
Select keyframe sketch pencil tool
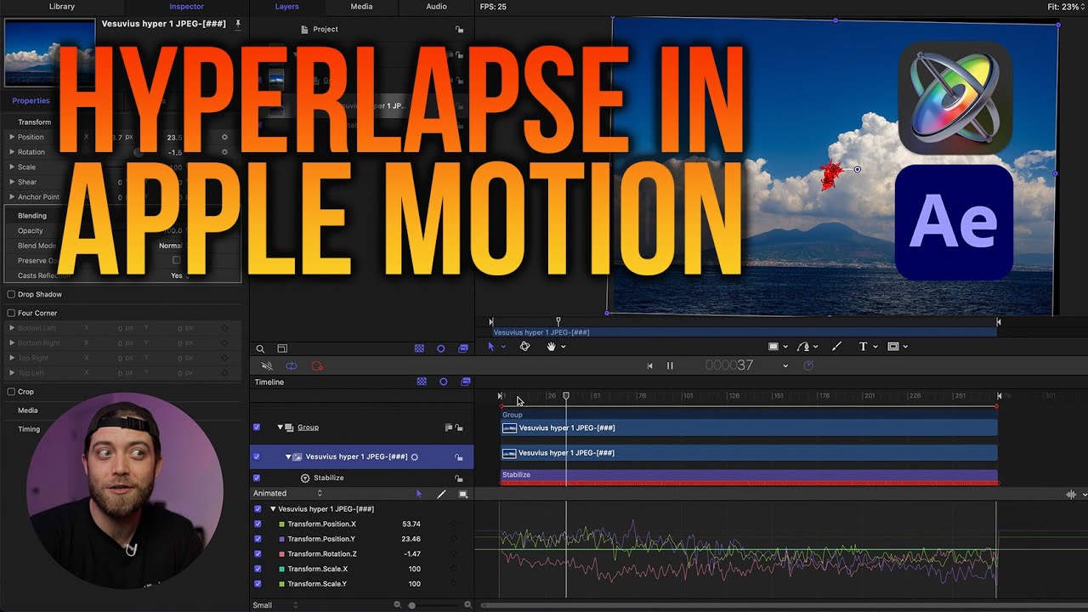(441, 494)
